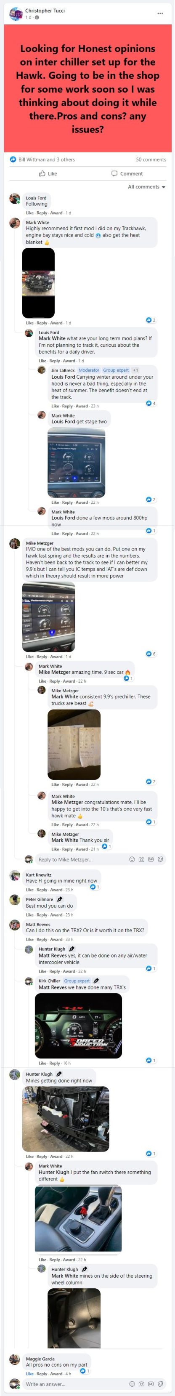Open emoji picker in Write an answer field
The image size is (175, 1396).
pos(132,1384)
